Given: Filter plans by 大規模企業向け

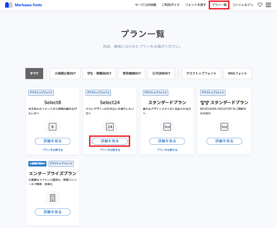Looking at the screenshot, I should [x=65, y=73].
